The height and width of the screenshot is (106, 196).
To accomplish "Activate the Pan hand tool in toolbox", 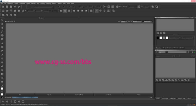I will point(2,28).
